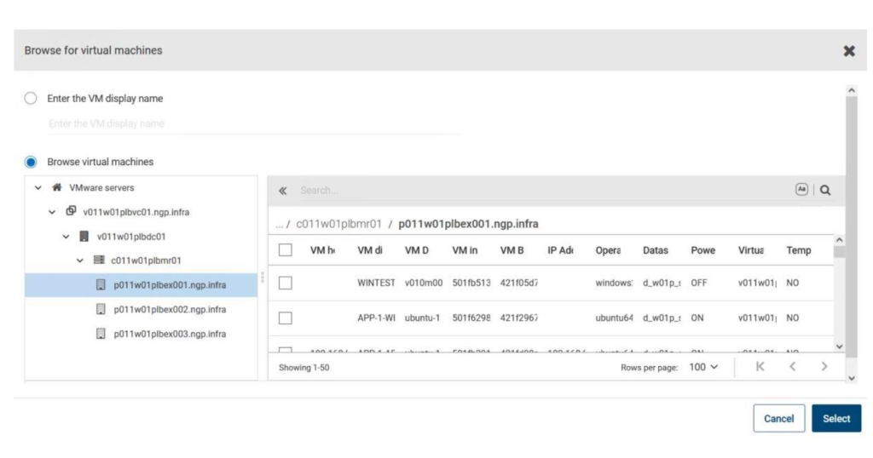Click dialog scrollbar up arrow
Image resolution: width=873 pixels, height=458 pixels.
point(852,90)
